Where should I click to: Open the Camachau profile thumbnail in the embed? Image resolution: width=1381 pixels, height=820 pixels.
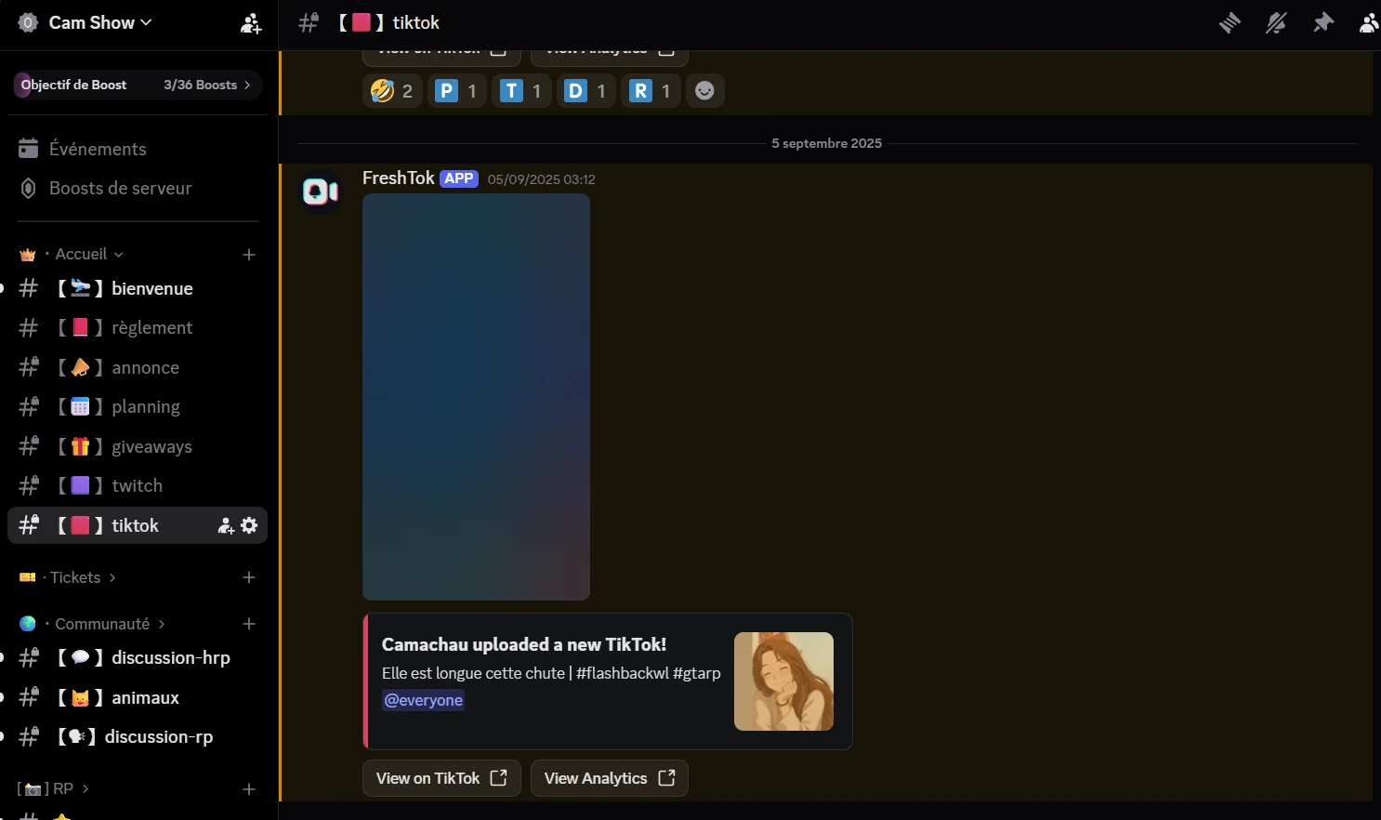783,681
